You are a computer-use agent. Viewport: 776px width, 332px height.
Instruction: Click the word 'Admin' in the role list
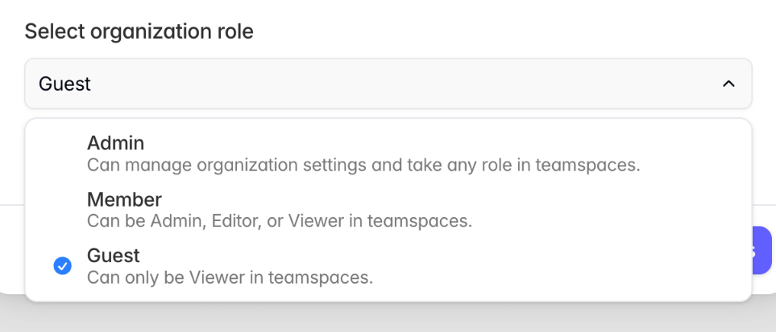coord(115,143)
